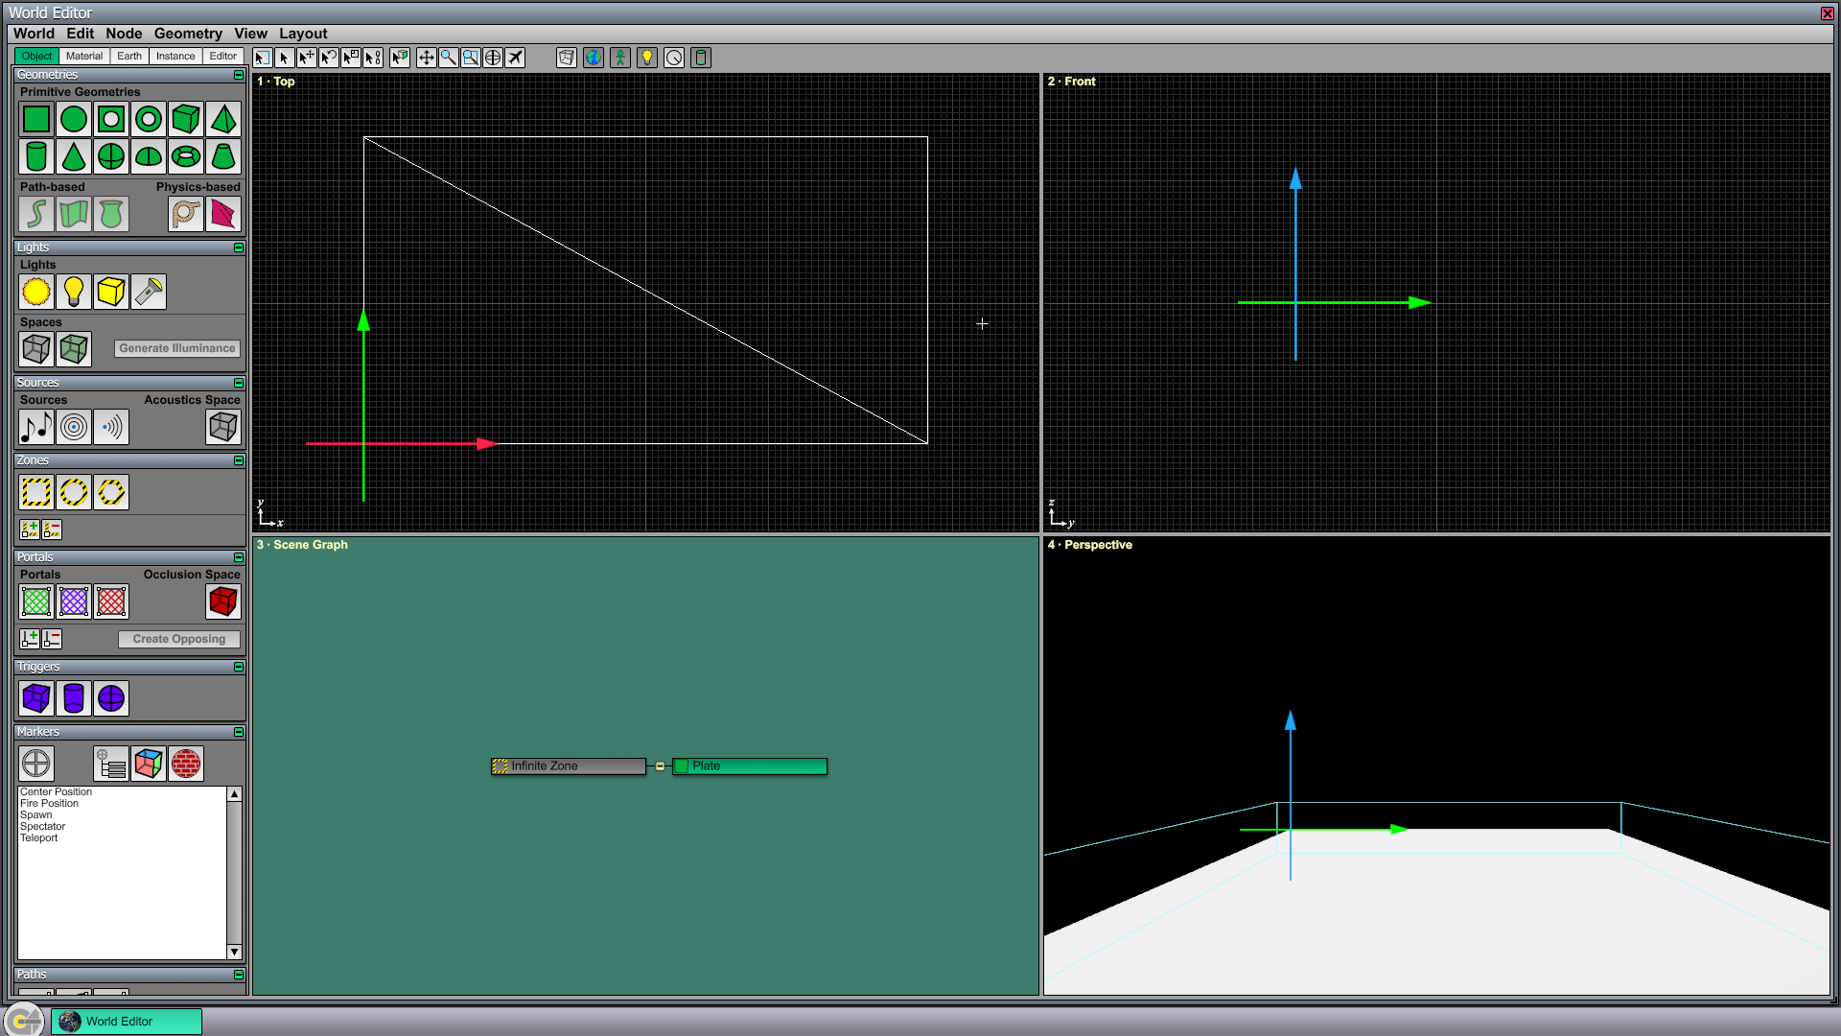Choose the yellow light bulb point light
The image size is (1841, 1036).
point(74,292)
